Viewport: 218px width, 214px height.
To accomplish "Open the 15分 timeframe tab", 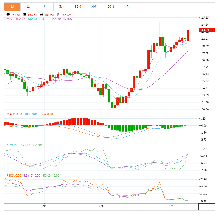I will [78, 6].
